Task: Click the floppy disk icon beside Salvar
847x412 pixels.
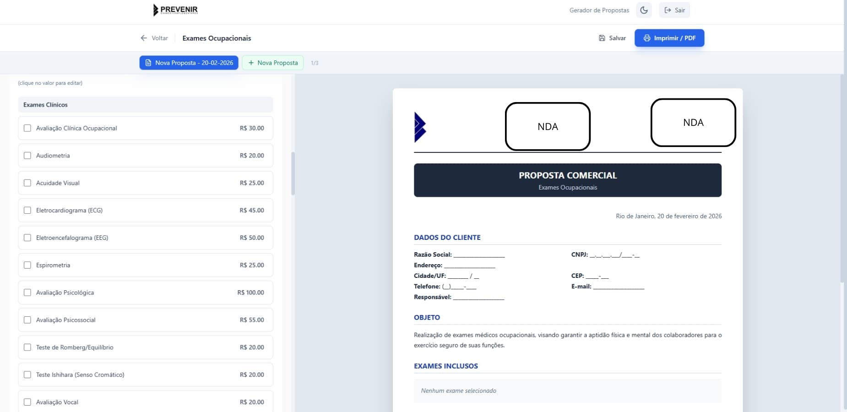Action: (602, 38)
